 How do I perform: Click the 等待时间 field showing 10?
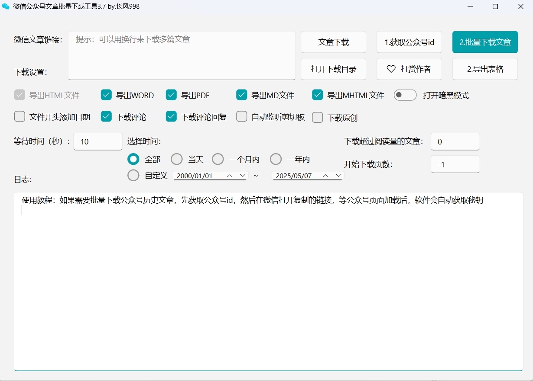pos(98,141)
